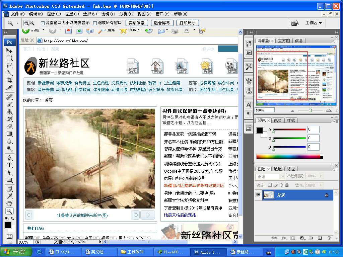Click the create new layer icon

point(320,238)
